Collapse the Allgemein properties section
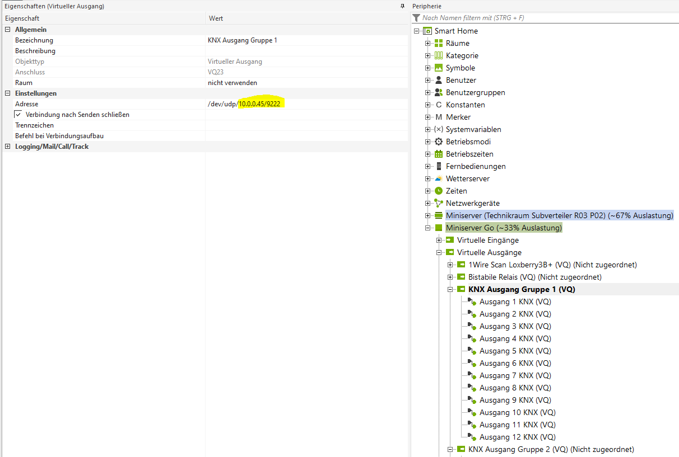This screenshot has width=679, height=457. tap(7, 30)
